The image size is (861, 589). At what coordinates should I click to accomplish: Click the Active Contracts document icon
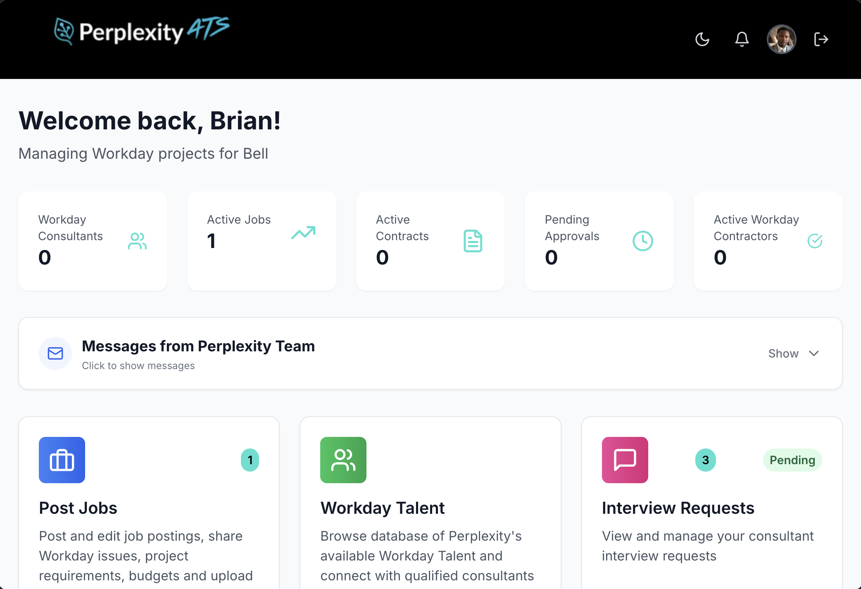point(473,241)
